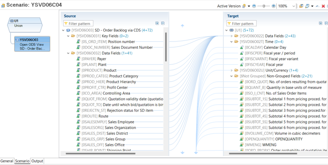Select 0PROD_CATEG Product Category field
328x165 pixels.
107,76
